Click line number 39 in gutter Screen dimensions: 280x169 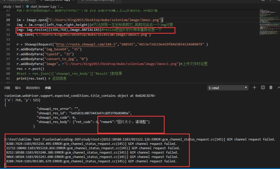(x=8, y=69)
